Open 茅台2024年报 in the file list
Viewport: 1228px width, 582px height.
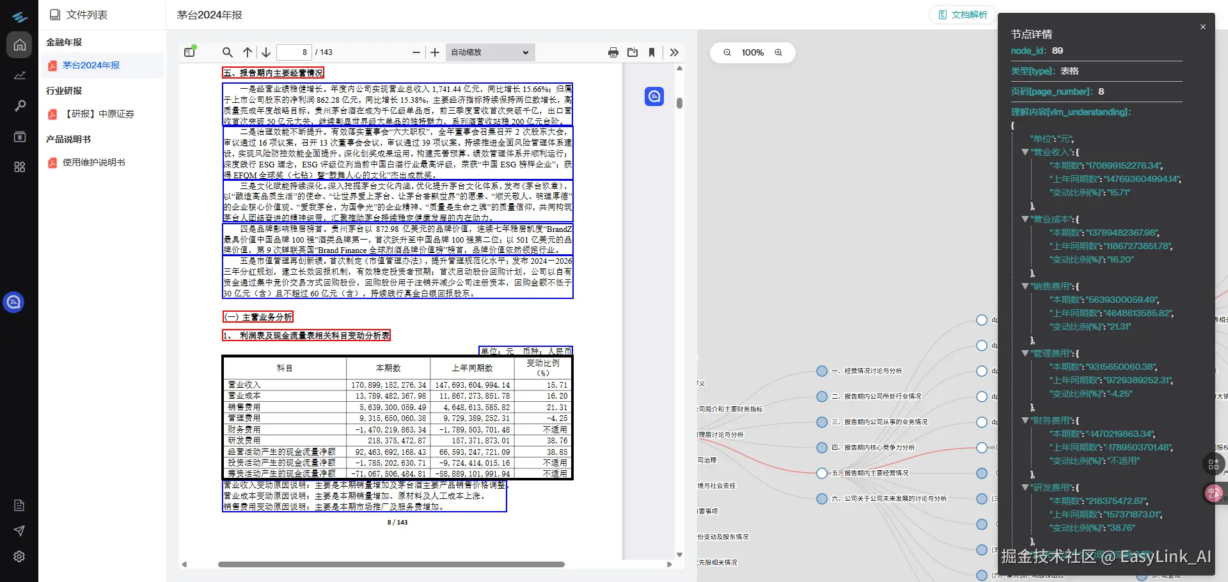(102, 65)
